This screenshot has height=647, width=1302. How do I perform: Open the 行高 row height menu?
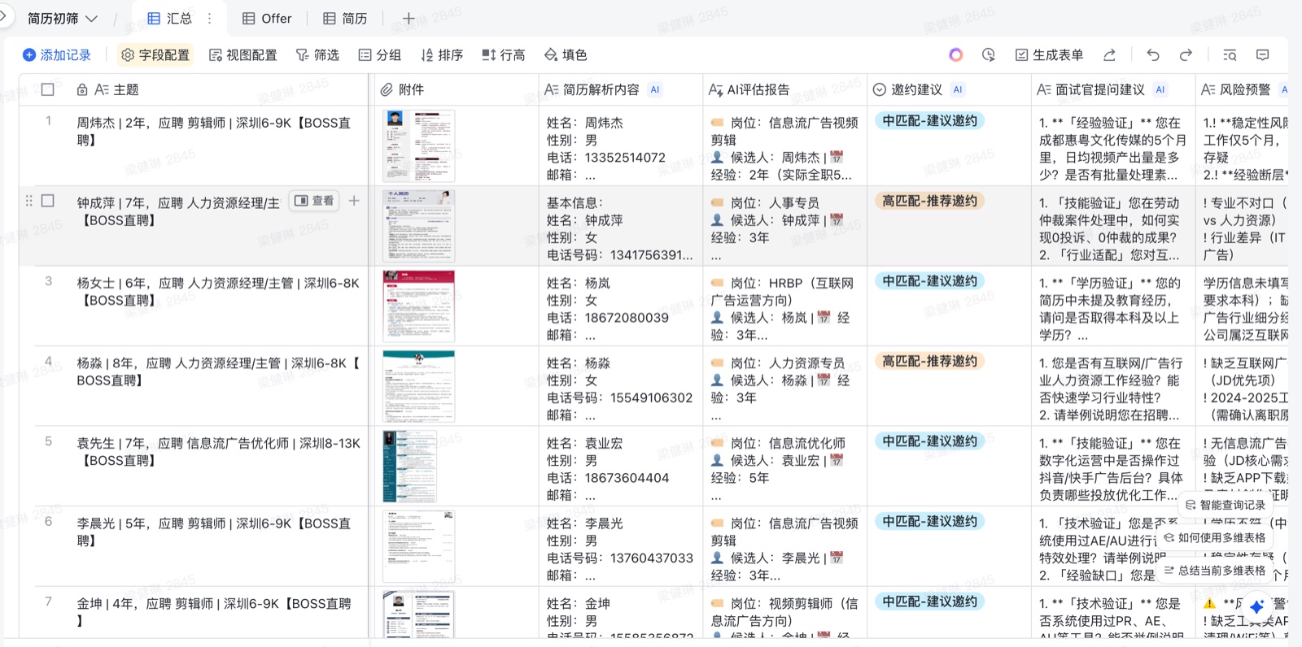pyautogui.click(x=504, y=54)
